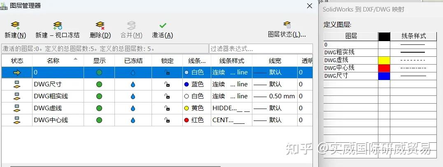The image size is (443, 167).
Task: Toggle freeze droplet for layer 0
Action: [x=133, y=72]
